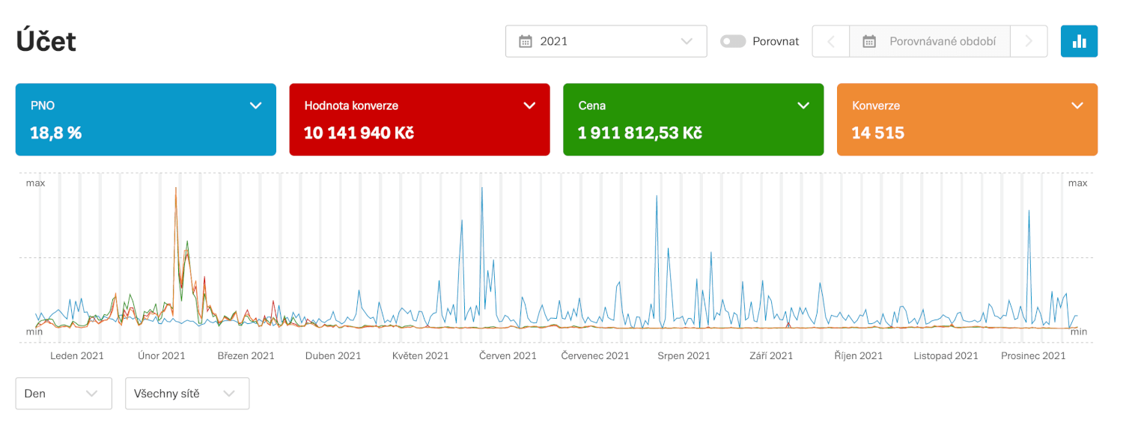Image resolution: width=1123 pixels, height=425 pixels.
Task: Click the blue bar chart icon button
Action: 1079,41
